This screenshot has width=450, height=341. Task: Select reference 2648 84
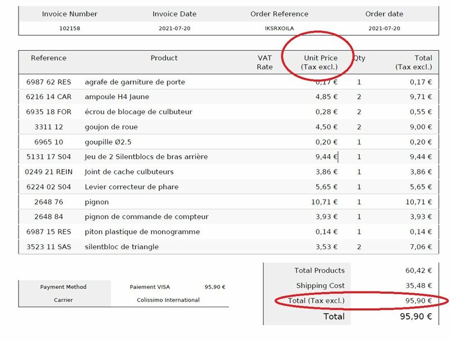click(x=48, y=217)
